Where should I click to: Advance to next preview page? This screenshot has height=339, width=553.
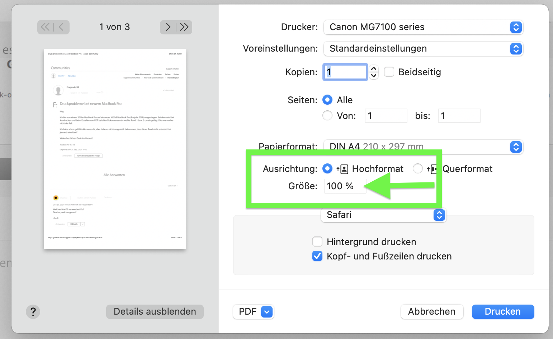click(x=168, y=27)
